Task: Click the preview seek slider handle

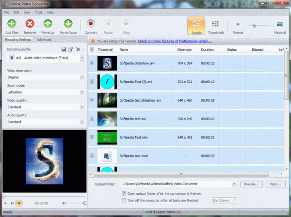Action: pos(4,197)
